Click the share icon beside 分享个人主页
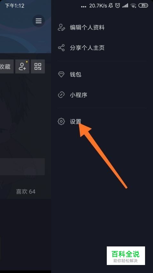153x273 pixels. tap(61, 48)
